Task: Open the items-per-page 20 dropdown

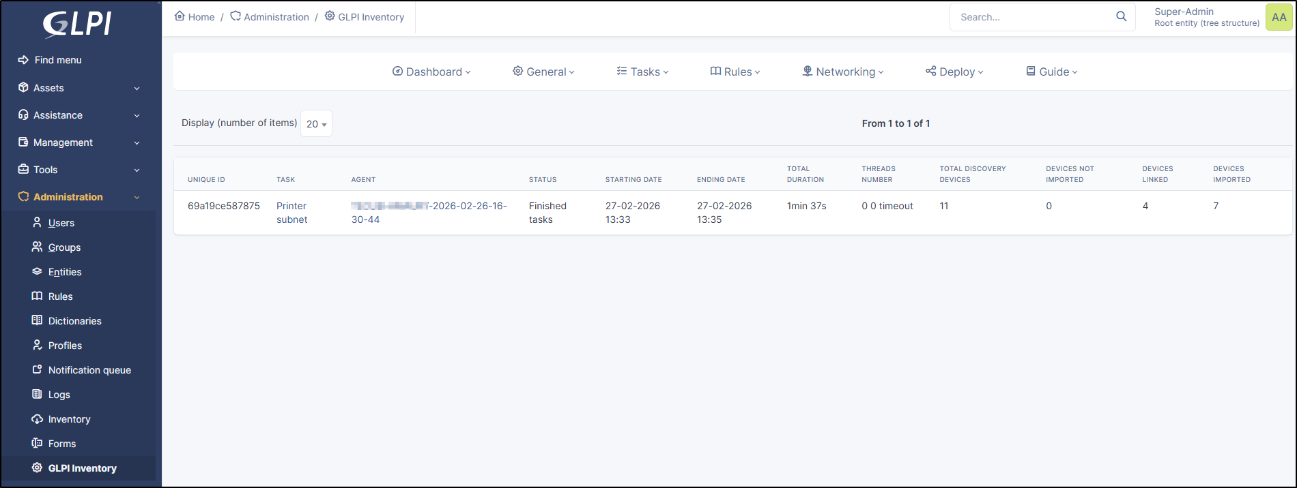Action: tap(316, 124)
